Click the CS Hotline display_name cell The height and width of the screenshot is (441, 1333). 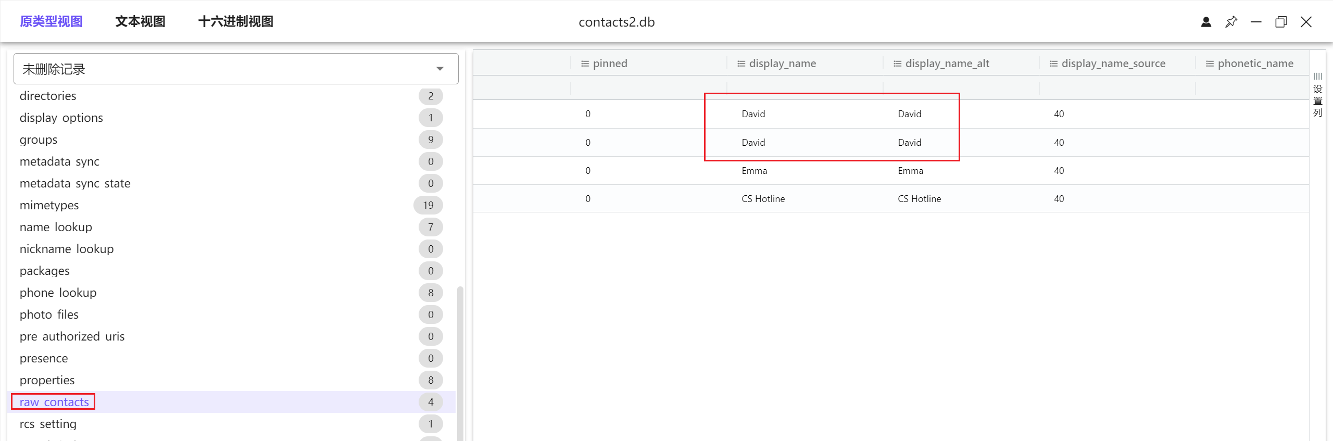click(x=763, y=199)
